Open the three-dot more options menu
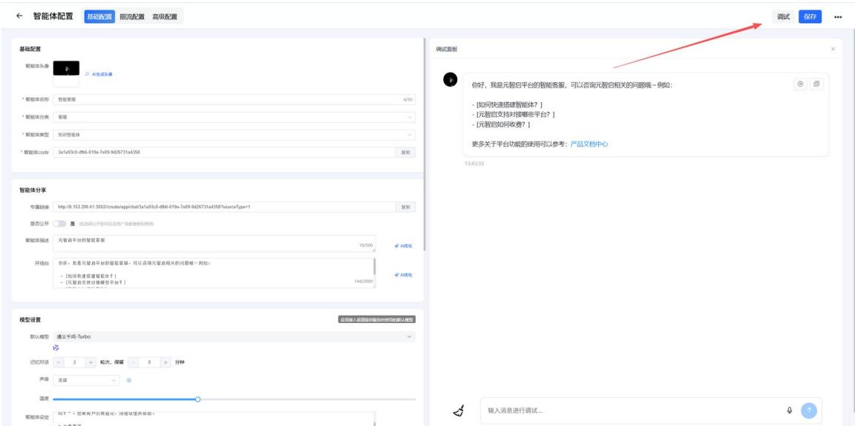The image size is (855, 426). [839, 17]
